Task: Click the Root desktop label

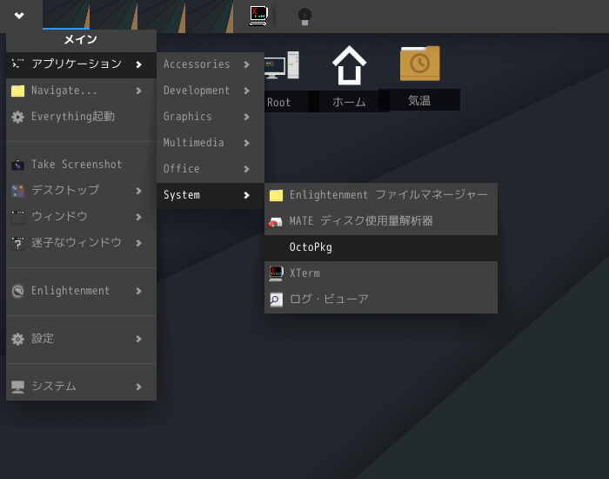Action: (x=279, y=102)
